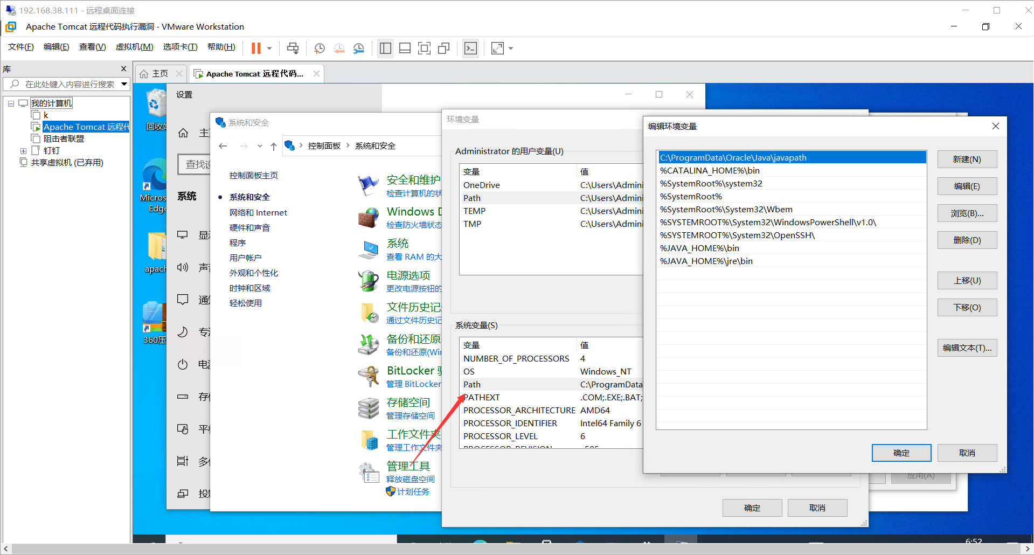Screen dimensions: 1034x555
Task: Click the library search input field
Action: coord(66,84)
